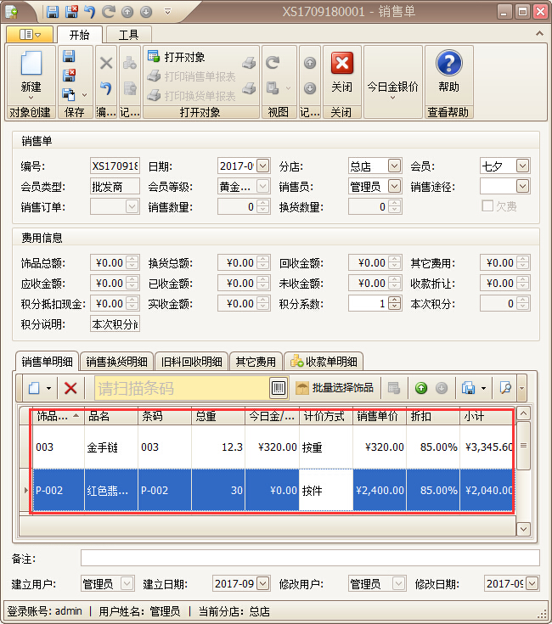Click the refresh icon in the 视图 group

pos(273,63)
